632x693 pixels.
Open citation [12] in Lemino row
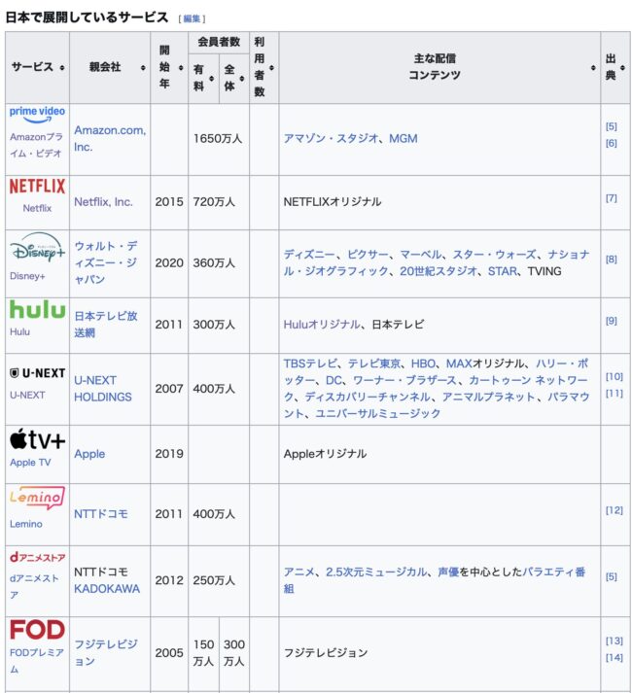pos(614,510)
